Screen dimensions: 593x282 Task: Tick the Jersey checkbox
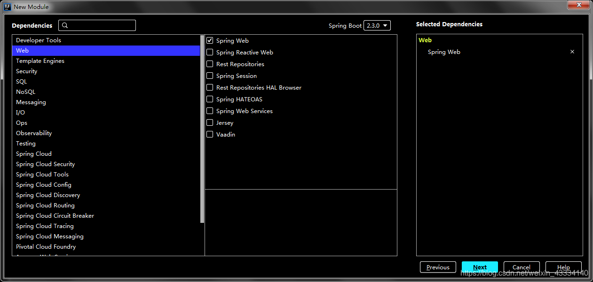point(210,123)
